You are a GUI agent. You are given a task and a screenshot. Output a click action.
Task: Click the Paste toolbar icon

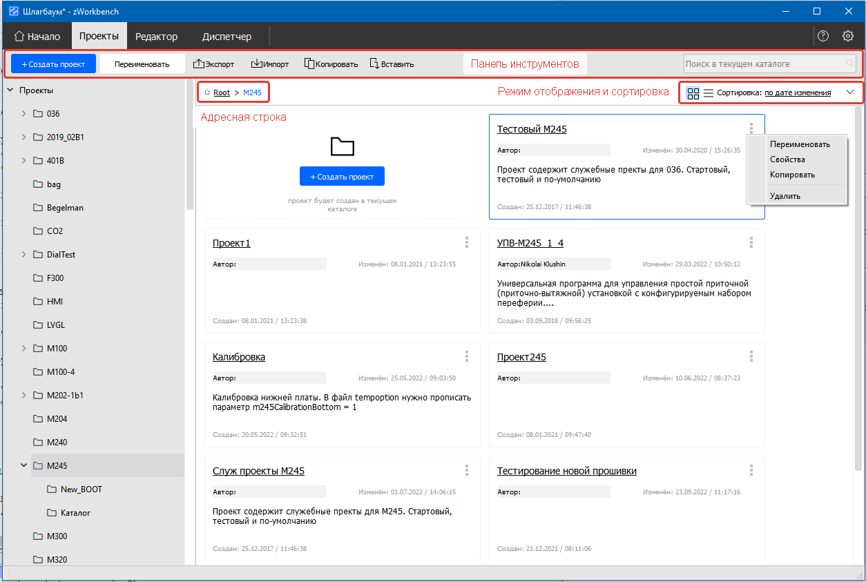tap(374, 64)
